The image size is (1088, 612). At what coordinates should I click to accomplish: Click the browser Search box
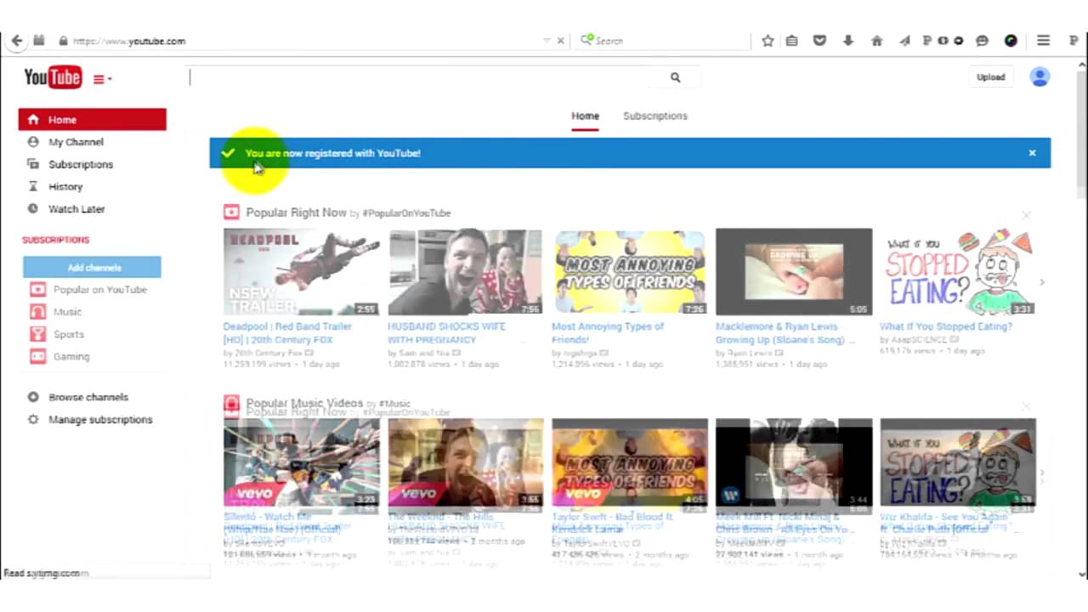[x=663, y=41]
